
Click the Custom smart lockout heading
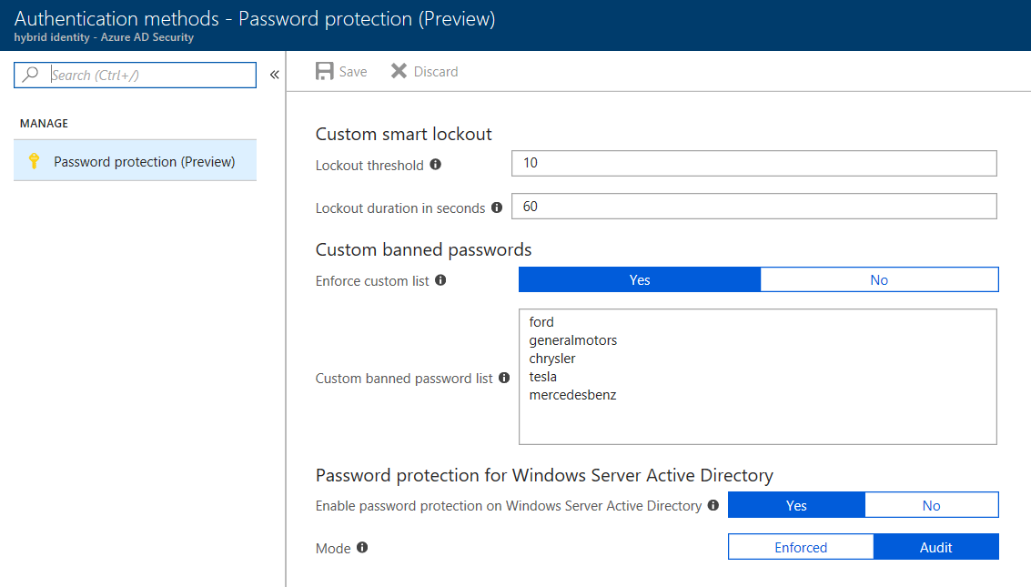click(x=404, y=134)
